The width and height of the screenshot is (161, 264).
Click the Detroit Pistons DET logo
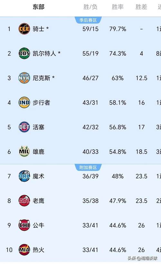24,127
